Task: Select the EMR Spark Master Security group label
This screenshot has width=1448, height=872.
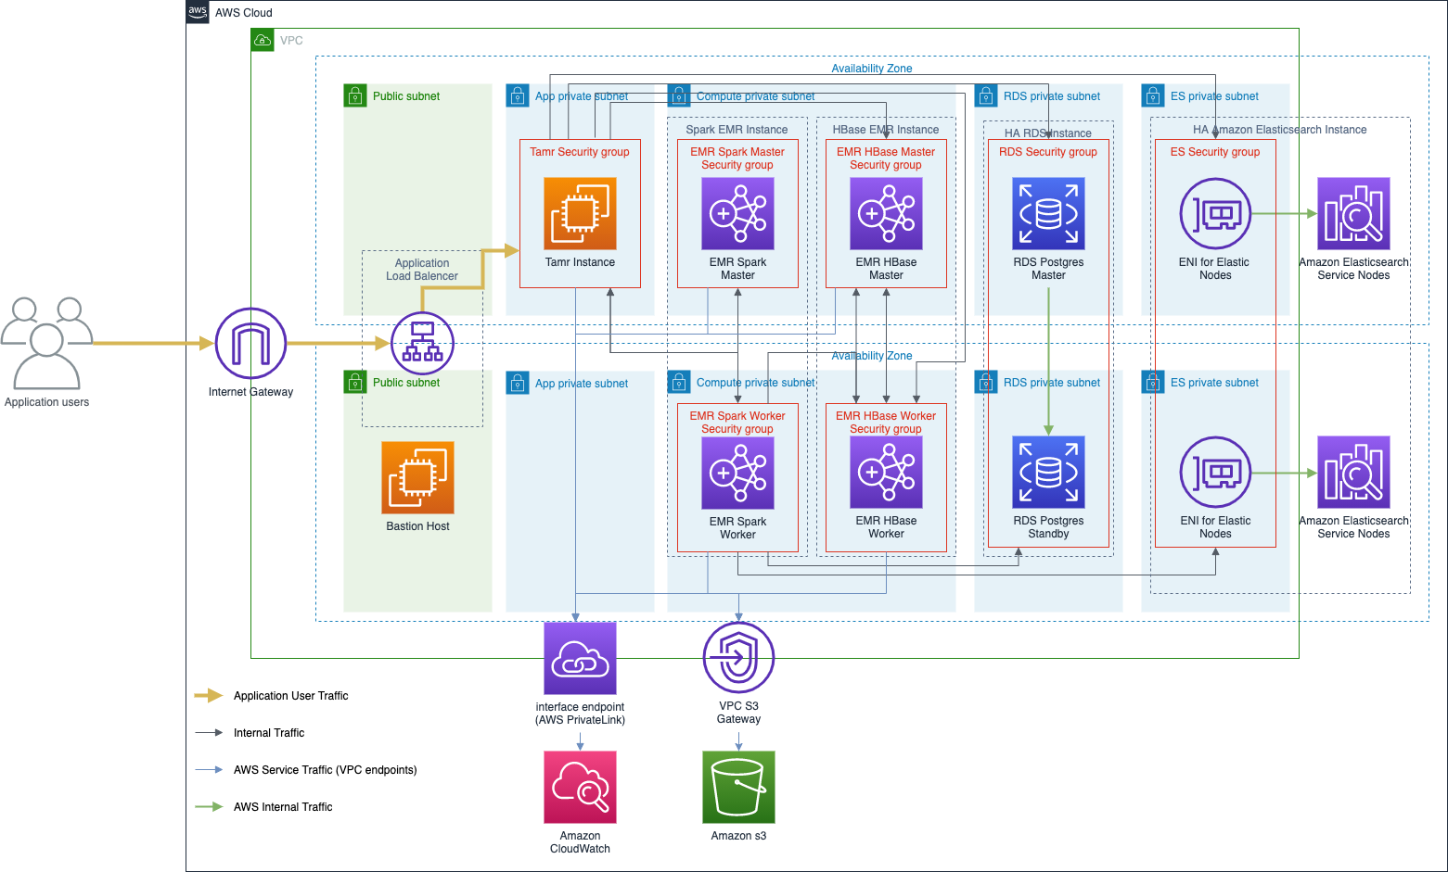Action: pos(737,158)
